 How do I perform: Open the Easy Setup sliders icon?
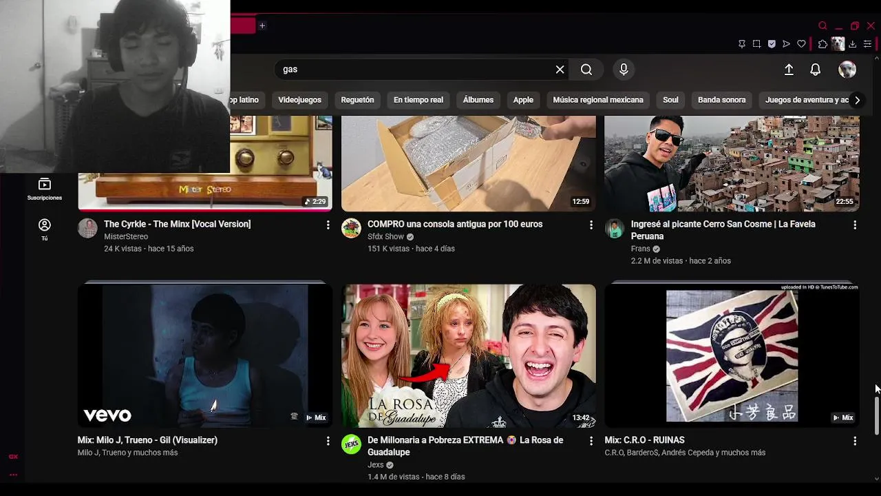[x=867, y=44]
